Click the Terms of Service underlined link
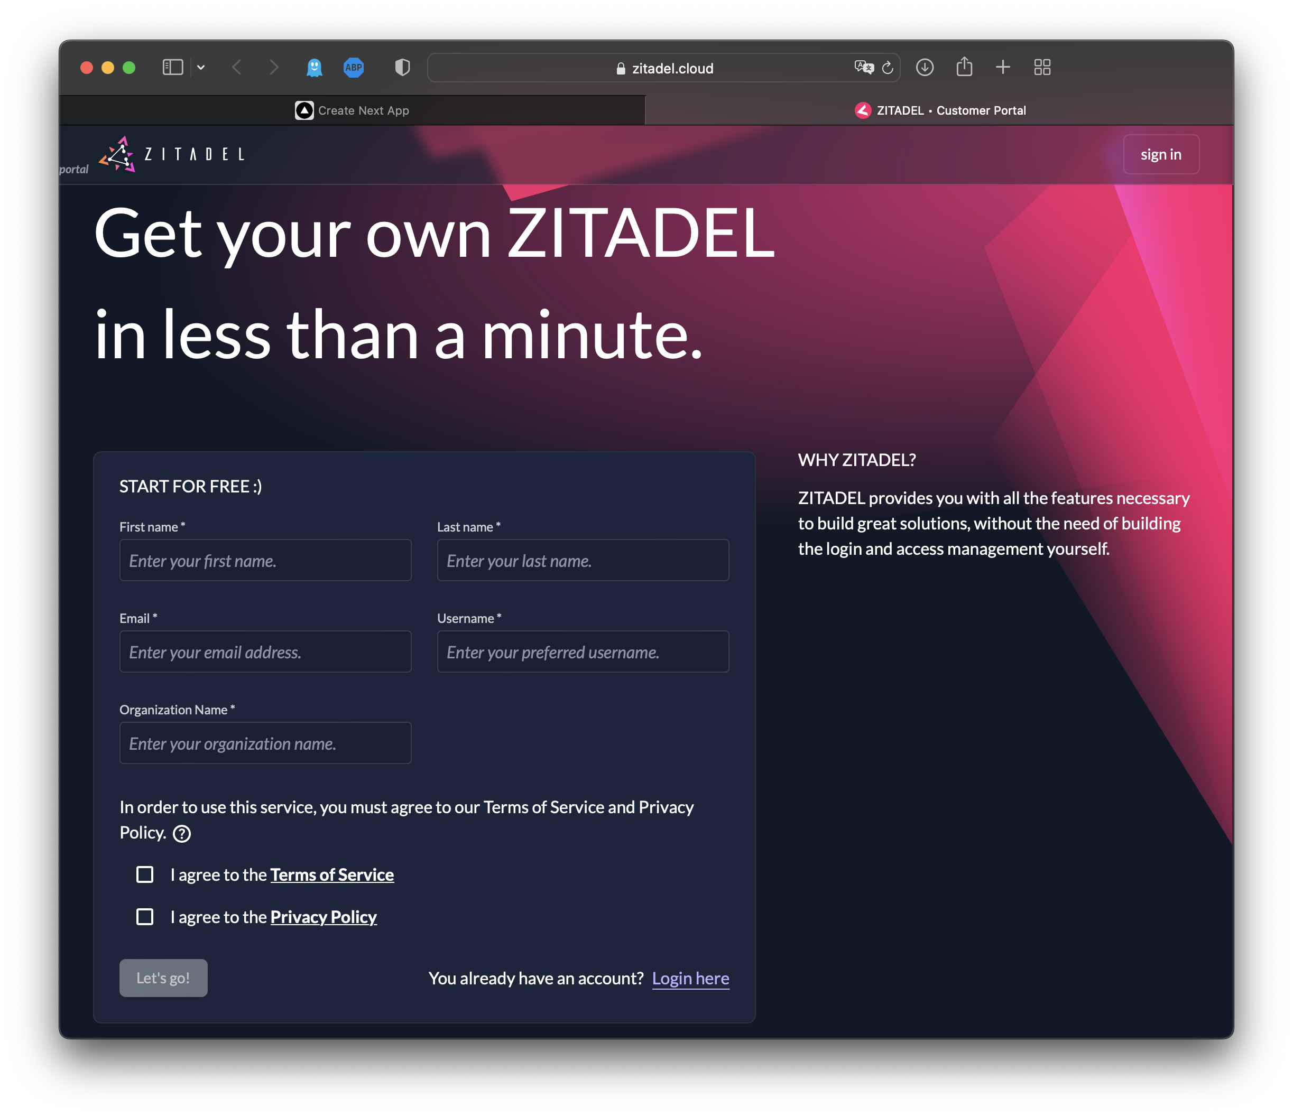The height and width of the screenshot is (1117, 1293). pyautogui.click(x=332, y=874)
